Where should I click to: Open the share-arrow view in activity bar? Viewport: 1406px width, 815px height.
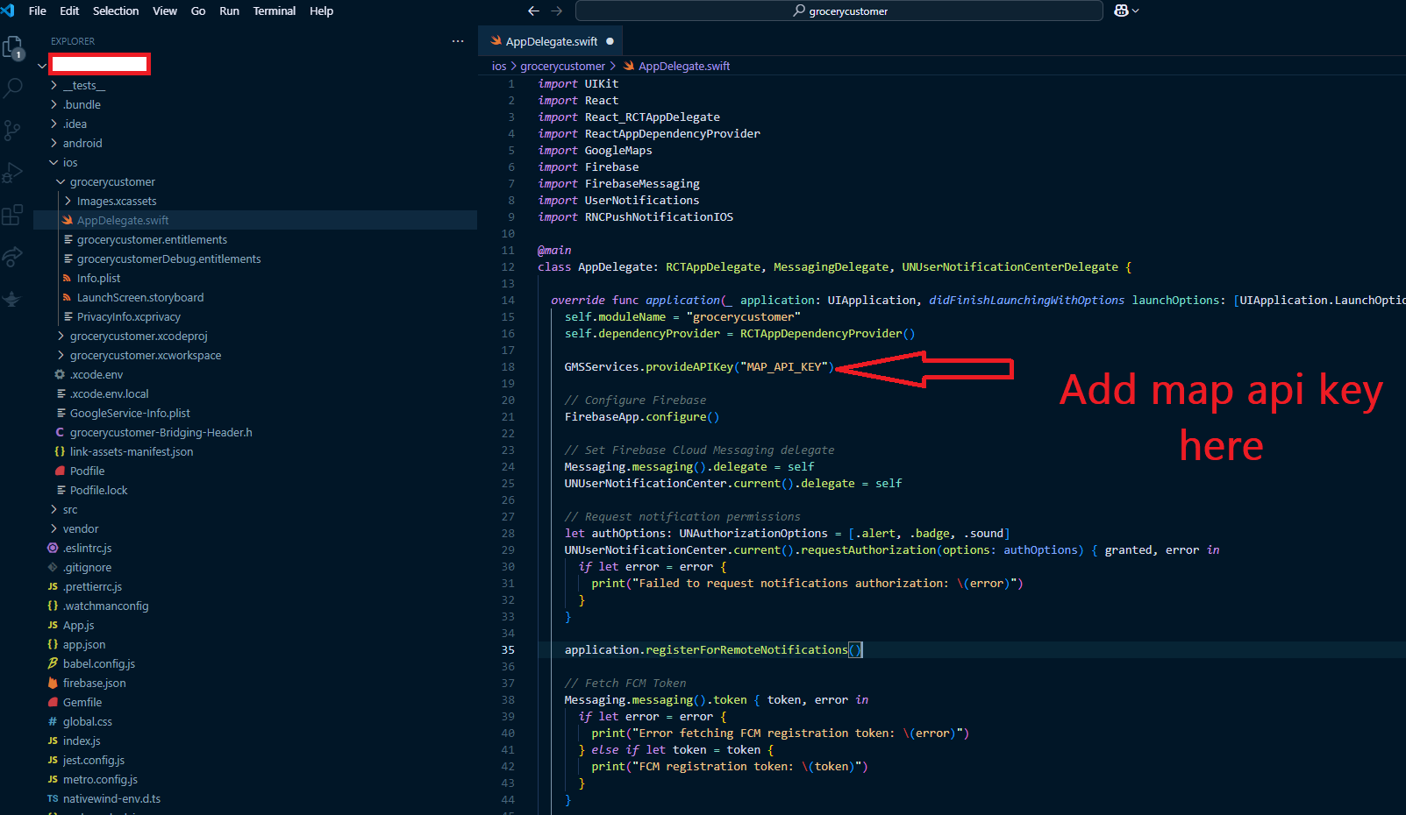[x=12, y=257]
